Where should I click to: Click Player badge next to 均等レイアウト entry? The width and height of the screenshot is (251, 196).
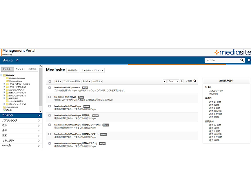pos(102,144)
